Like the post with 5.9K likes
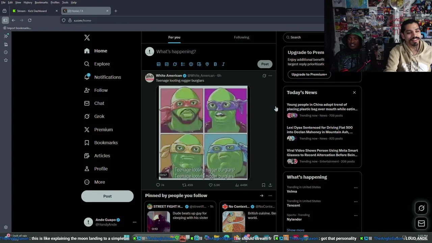 (214, 185)
